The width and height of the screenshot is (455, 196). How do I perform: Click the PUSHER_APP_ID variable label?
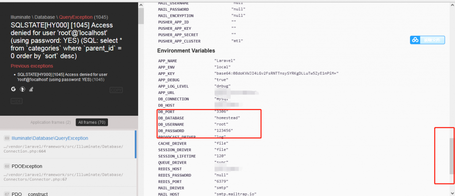[173, 22]
